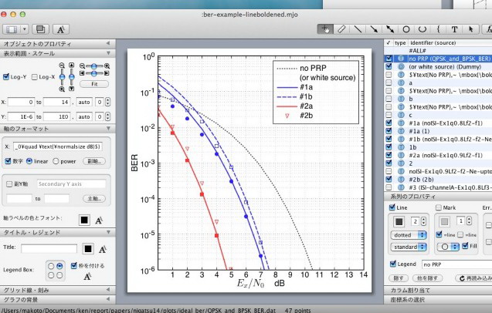The height and width of the screenshot is (313, 492).
Task: Toggle the Legend checkbox
Action: (x=393, y=264)
